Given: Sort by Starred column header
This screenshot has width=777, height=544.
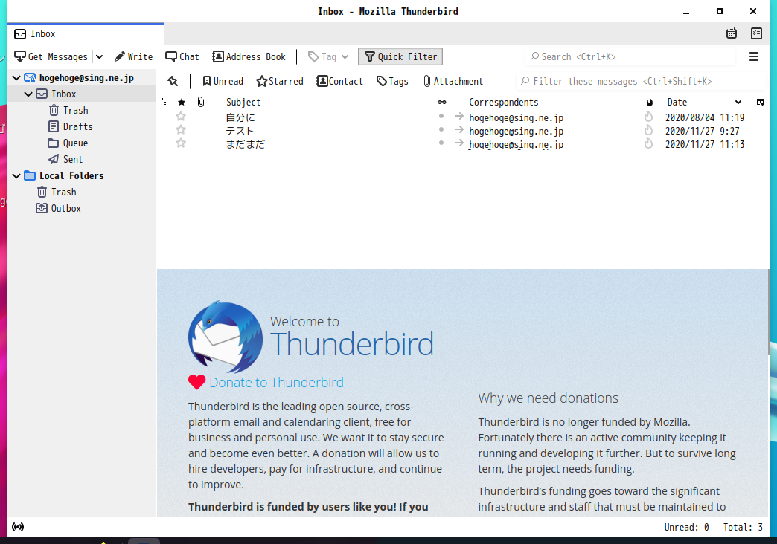Looking at the screenshot, I should [182, 102].
